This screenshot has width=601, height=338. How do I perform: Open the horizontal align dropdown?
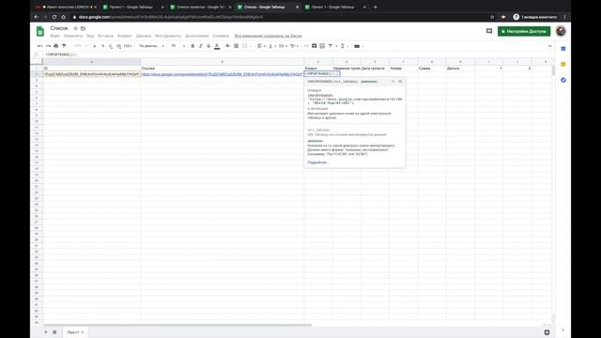(261, 46)
